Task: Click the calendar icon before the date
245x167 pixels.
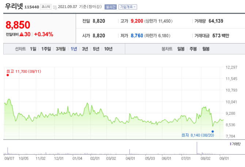Action: point(55,7)
